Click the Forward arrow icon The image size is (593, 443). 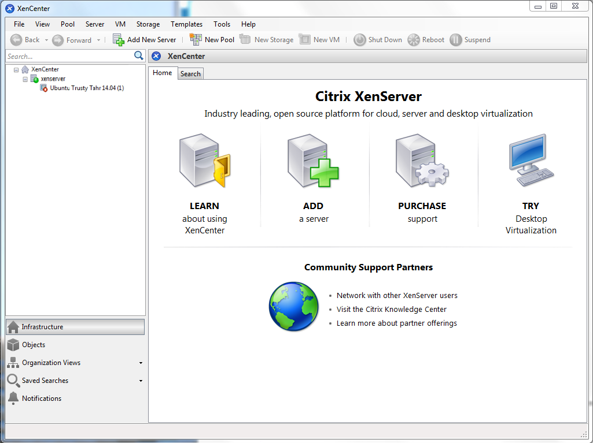tap(58, 40)
